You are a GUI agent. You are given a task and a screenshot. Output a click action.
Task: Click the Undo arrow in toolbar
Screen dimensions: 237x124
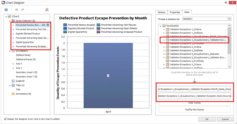[x=16, y=9]
